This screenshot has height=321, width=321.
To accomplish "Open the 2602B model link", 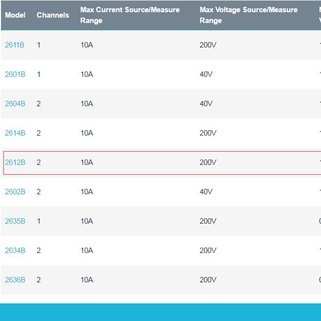I will 15,192.
